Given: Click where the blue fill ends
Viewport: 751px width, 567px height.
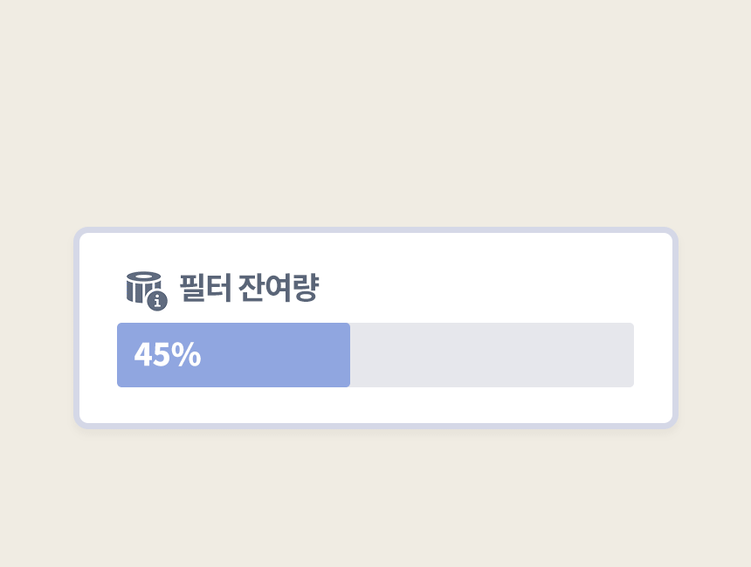Looking at the screenshot, I should (348, 355).
